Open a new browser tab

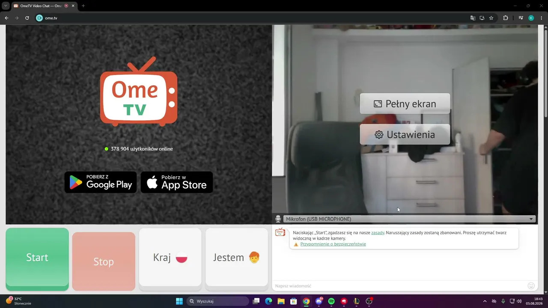pyautogui.click(x=83, y=6)
